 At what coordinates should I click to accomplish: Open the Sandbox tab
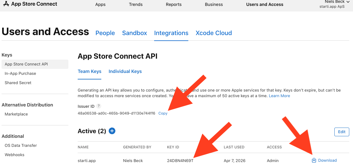click(135, 33)
